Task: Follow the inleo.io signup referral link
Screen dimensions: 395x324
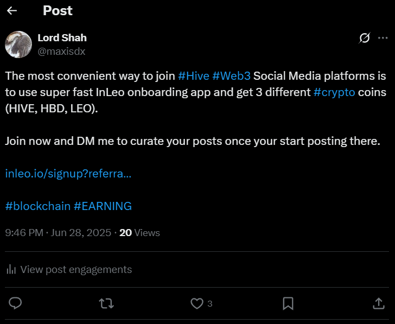Action: point(68,174)
